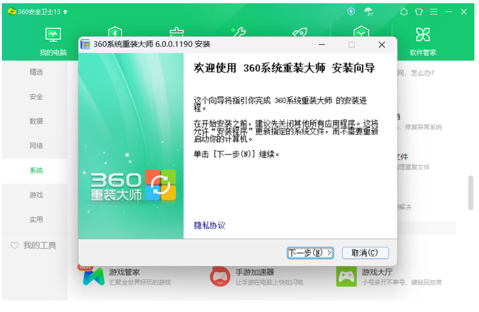
Task: Click 取消(C) to cancel the installer
Action: (365, 253)
